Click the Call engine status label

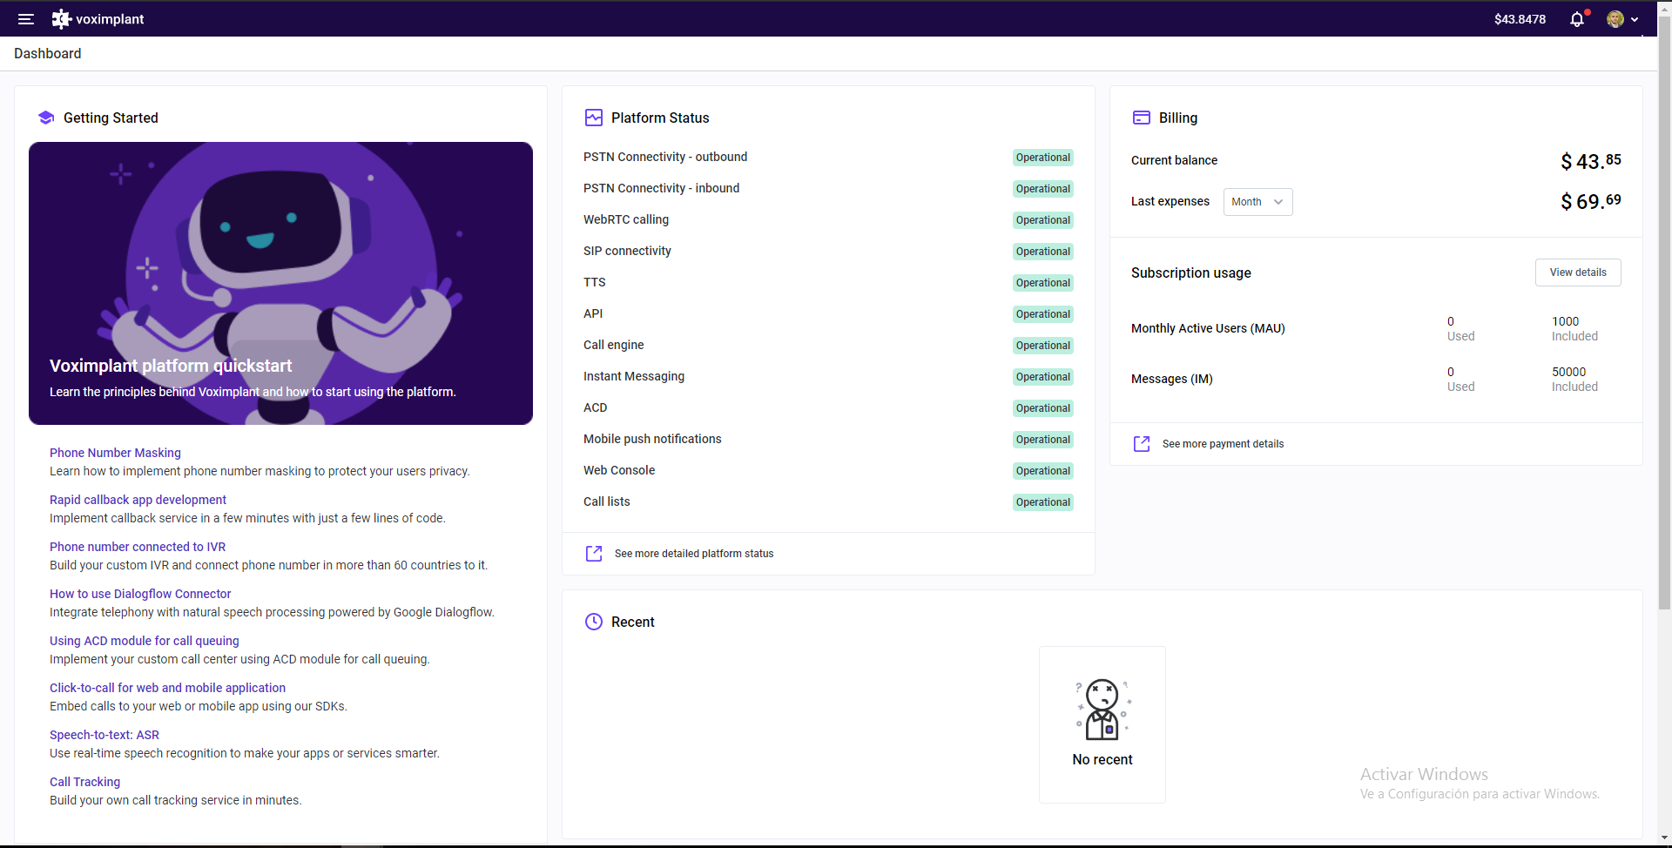614,345
